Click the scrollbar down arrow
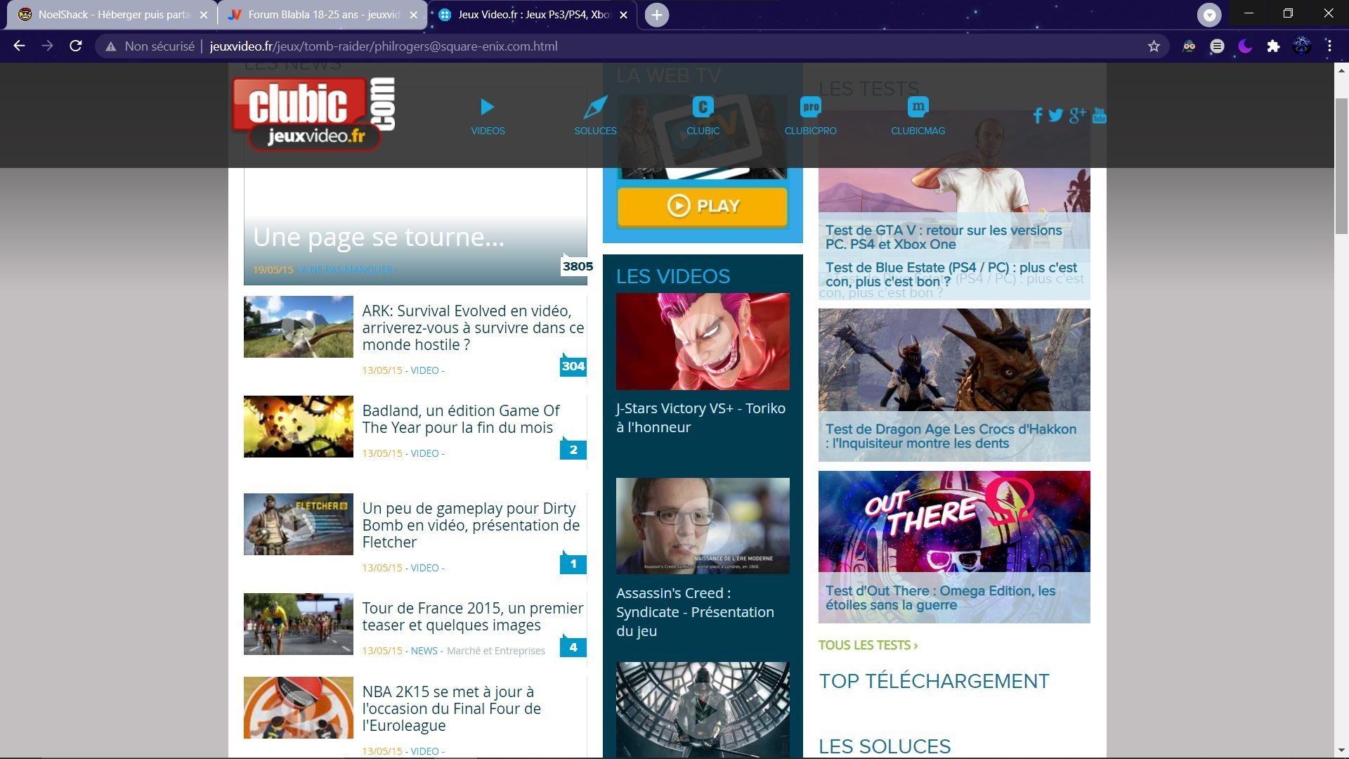 tap(1341, 751)
